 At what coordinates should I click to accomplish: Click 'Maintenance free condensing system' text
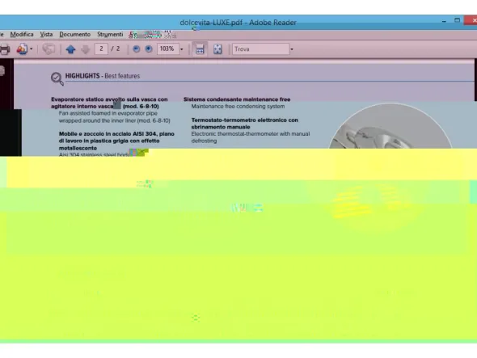pyautogui.click(x=238, y=106)
